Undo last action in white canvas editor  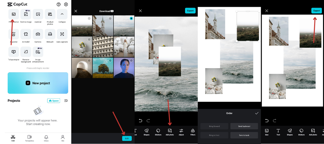pyautogui.click(x=267, y=121)
